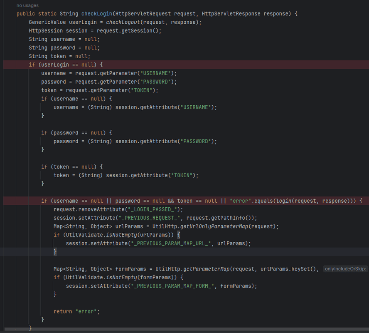Click urlParams.keySet() in the getParameterMap call
The image size is (369, 333).
pyautogui.click(x=288, y=269)
